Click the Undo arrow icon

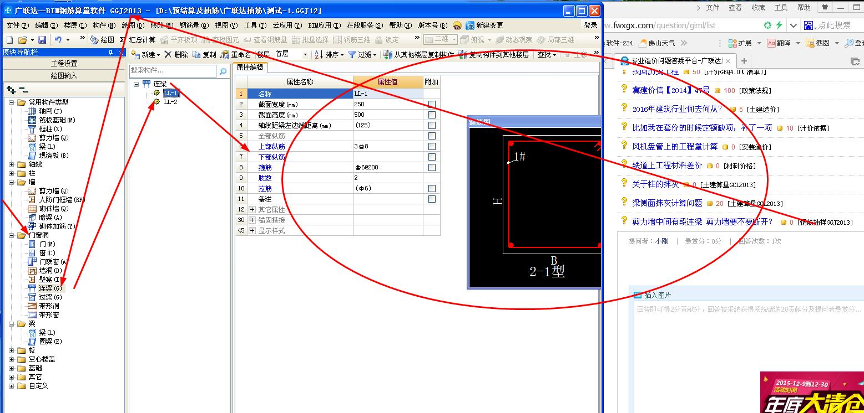point(58,40)
